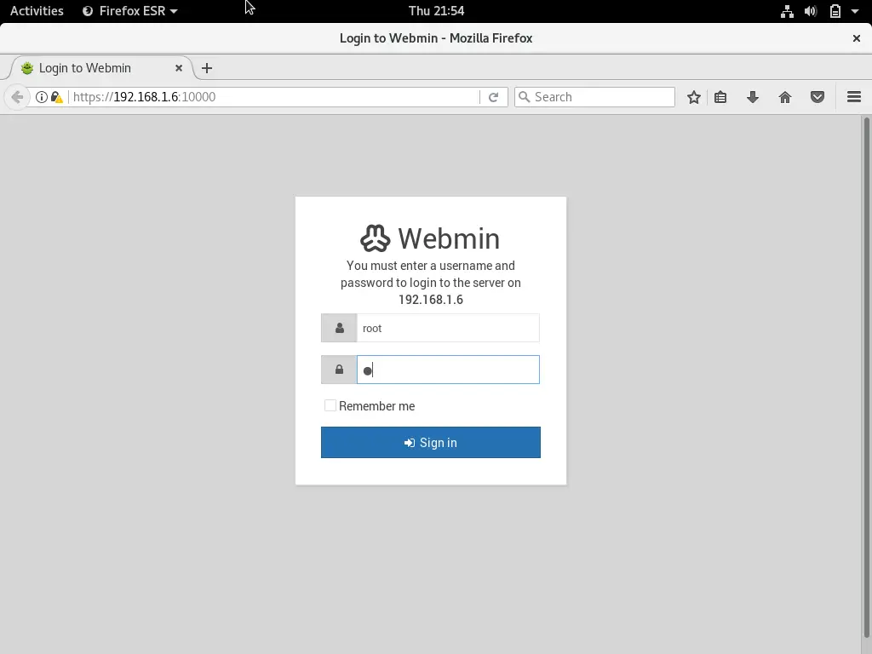Enable the Remember me checkbox
The width and height of the screenshot is (872, 654).
(x=330, y=405)
